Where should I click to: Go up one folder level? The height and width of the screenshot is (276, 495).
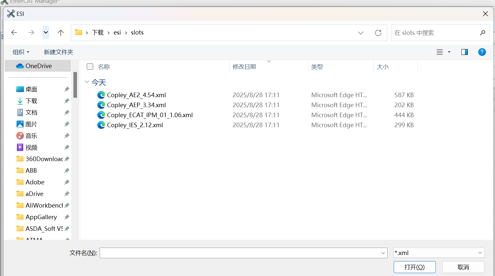point(60,33)
